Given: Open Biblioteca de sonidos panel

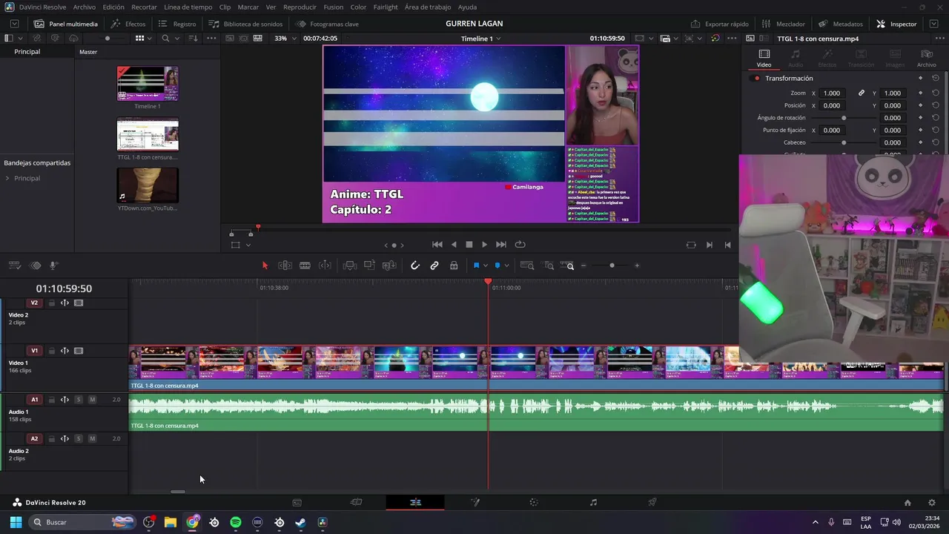Looking at the screenshot, I should 245,24.
